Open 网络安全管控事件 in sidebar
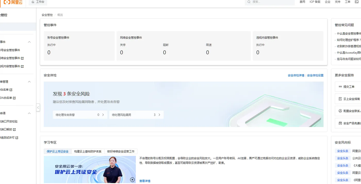The height and width of the screenshot is (184, 361). tap(10, 58)
